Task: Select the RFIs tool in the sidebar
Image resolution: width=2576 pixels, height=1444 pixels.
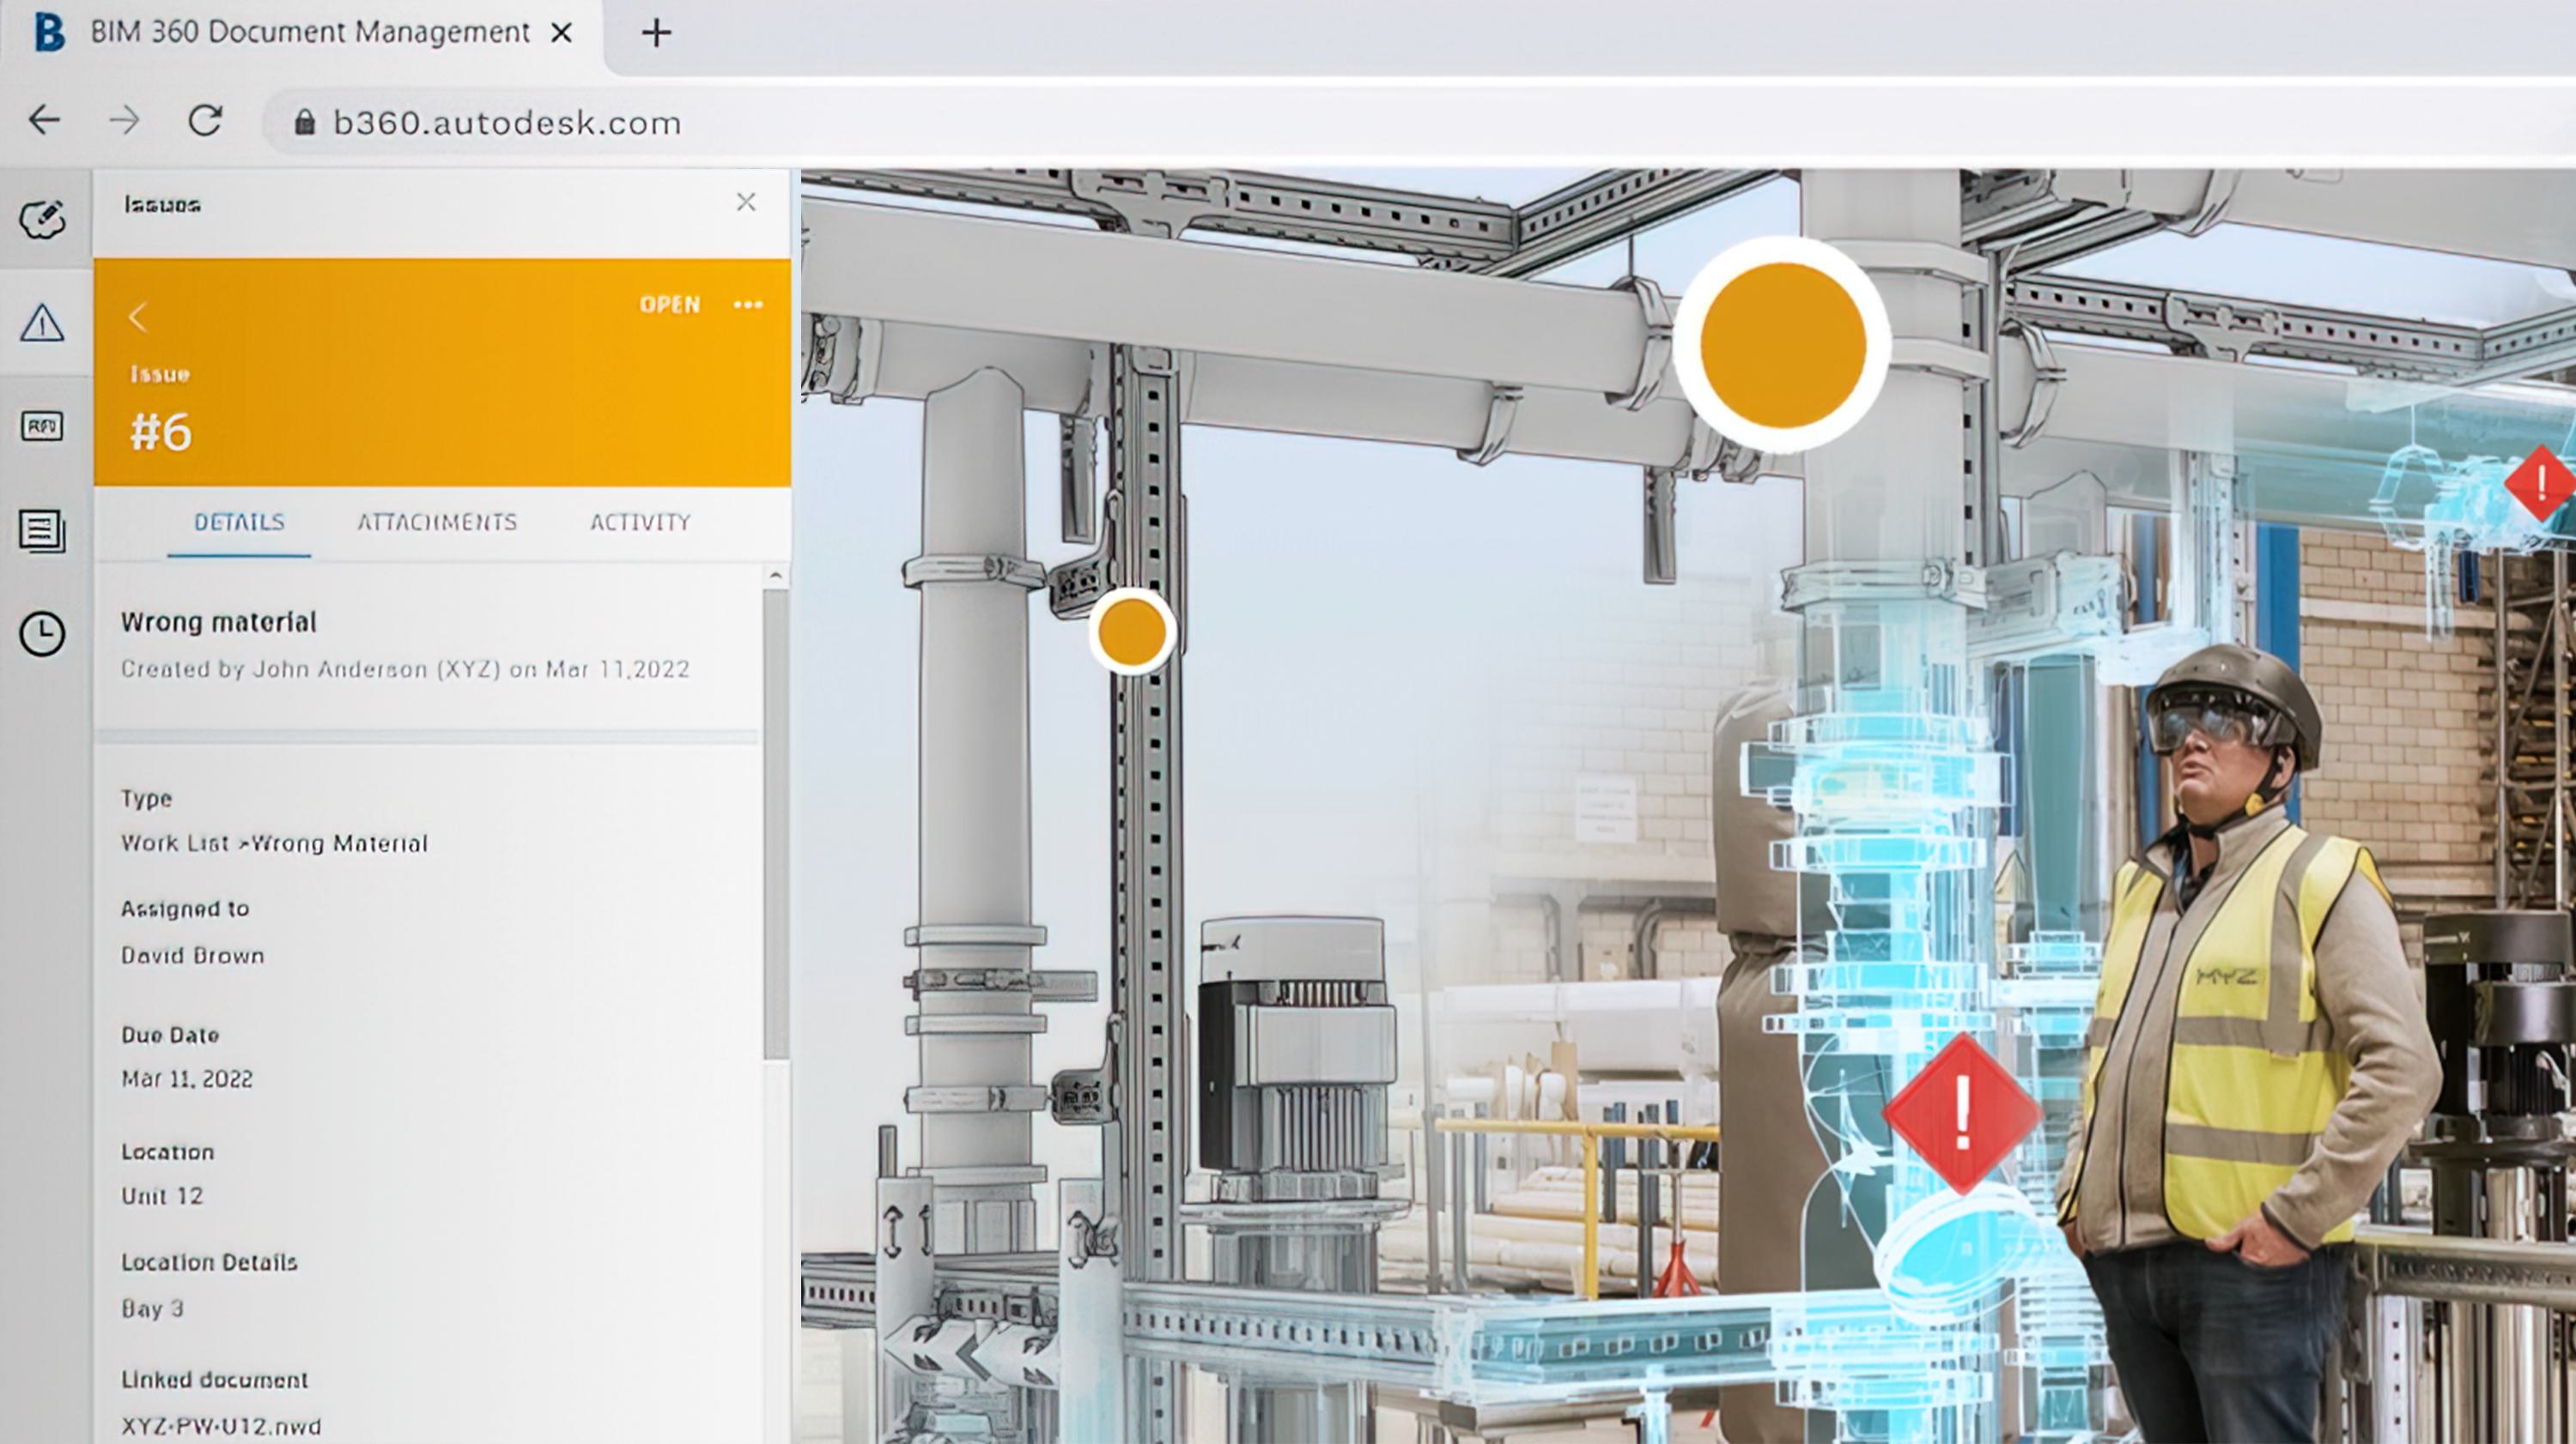Action: point(42,426)
